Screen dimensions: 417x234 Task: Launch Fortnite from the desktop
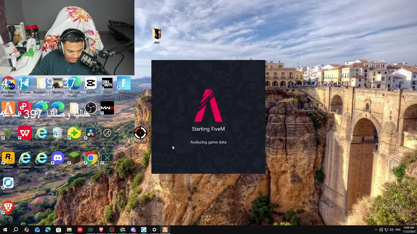point(123,85)
